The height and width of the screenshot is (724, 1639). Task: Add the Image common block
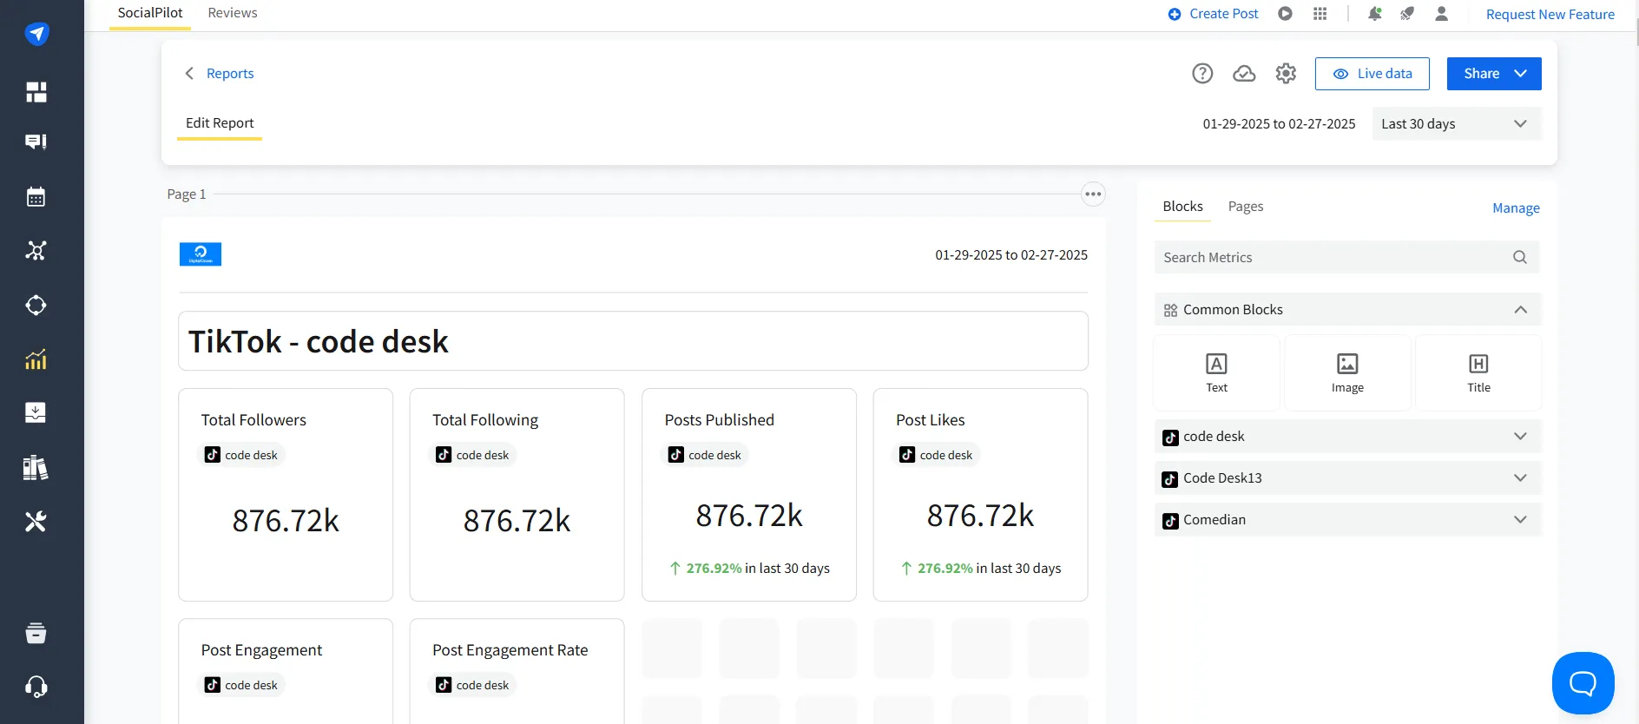1347,373
